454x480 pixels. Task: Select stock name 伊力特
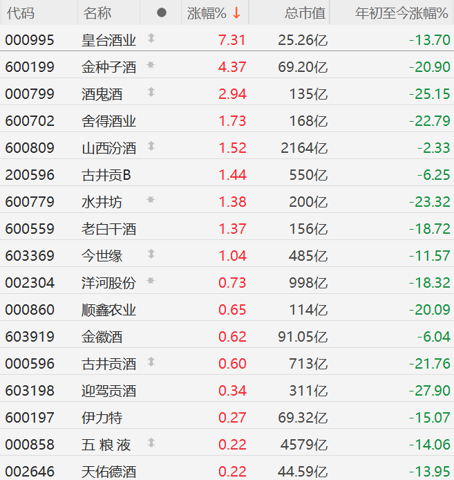click(102, 418)
